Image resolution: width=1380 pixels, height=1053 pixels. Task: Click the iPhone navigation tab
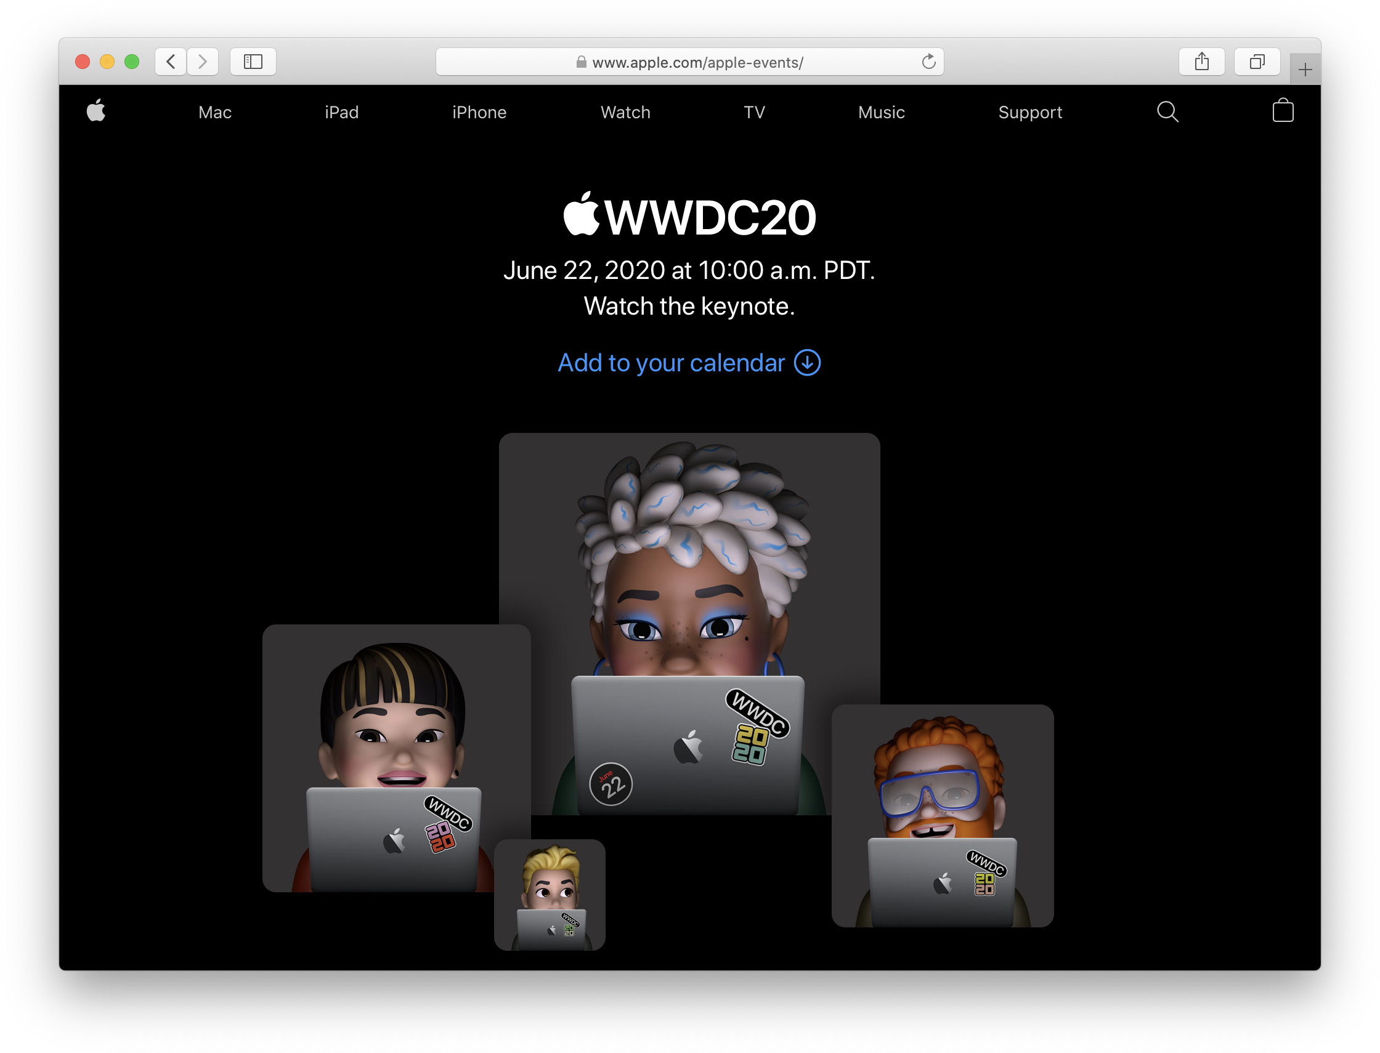479,111
